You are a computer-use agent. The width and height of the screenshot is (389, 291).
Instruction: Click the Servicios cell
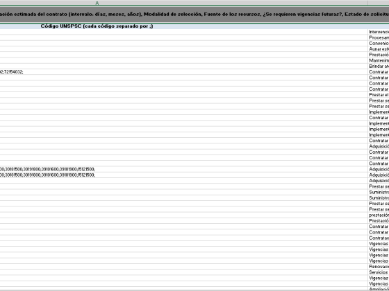[x=379, y=272]
